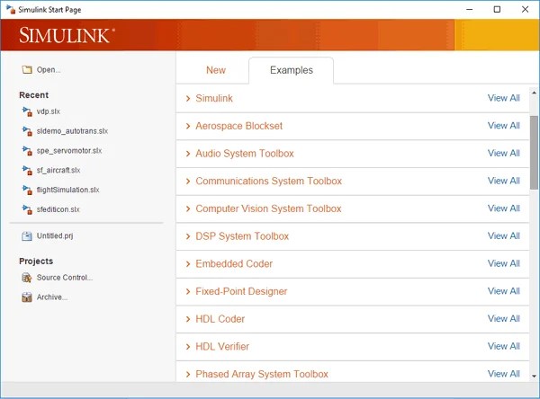The width and height of the screenshot is (540, 399).
Task: Click the Aerospace Blockset section title
Action: click(239, 126)
